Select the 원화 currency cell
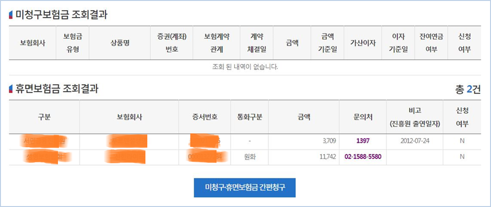This screenshot has width=491, height=207. pos(249,157)
